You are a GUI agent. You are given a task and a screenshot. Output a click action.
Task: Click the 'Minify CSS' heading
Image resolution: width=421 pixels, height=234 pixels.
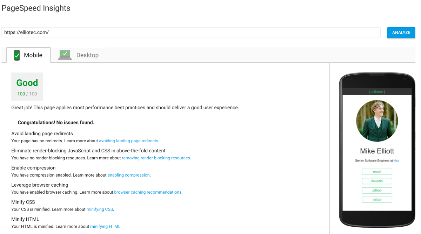tap(23, 202)
